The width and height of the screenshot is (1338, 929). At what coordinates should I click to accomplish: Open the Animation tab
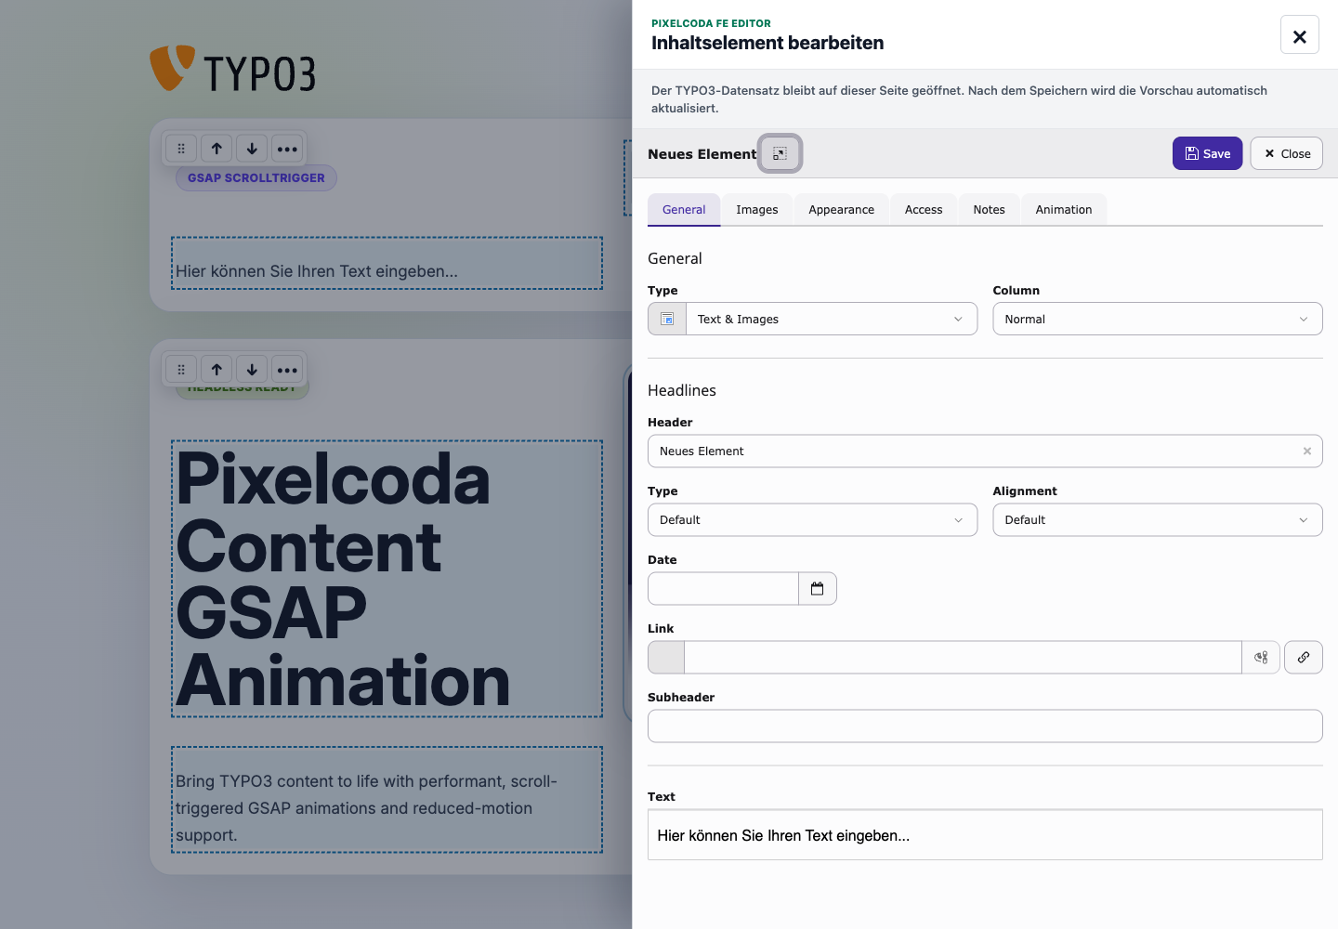pyautogui.click(x=1064, y=209)
